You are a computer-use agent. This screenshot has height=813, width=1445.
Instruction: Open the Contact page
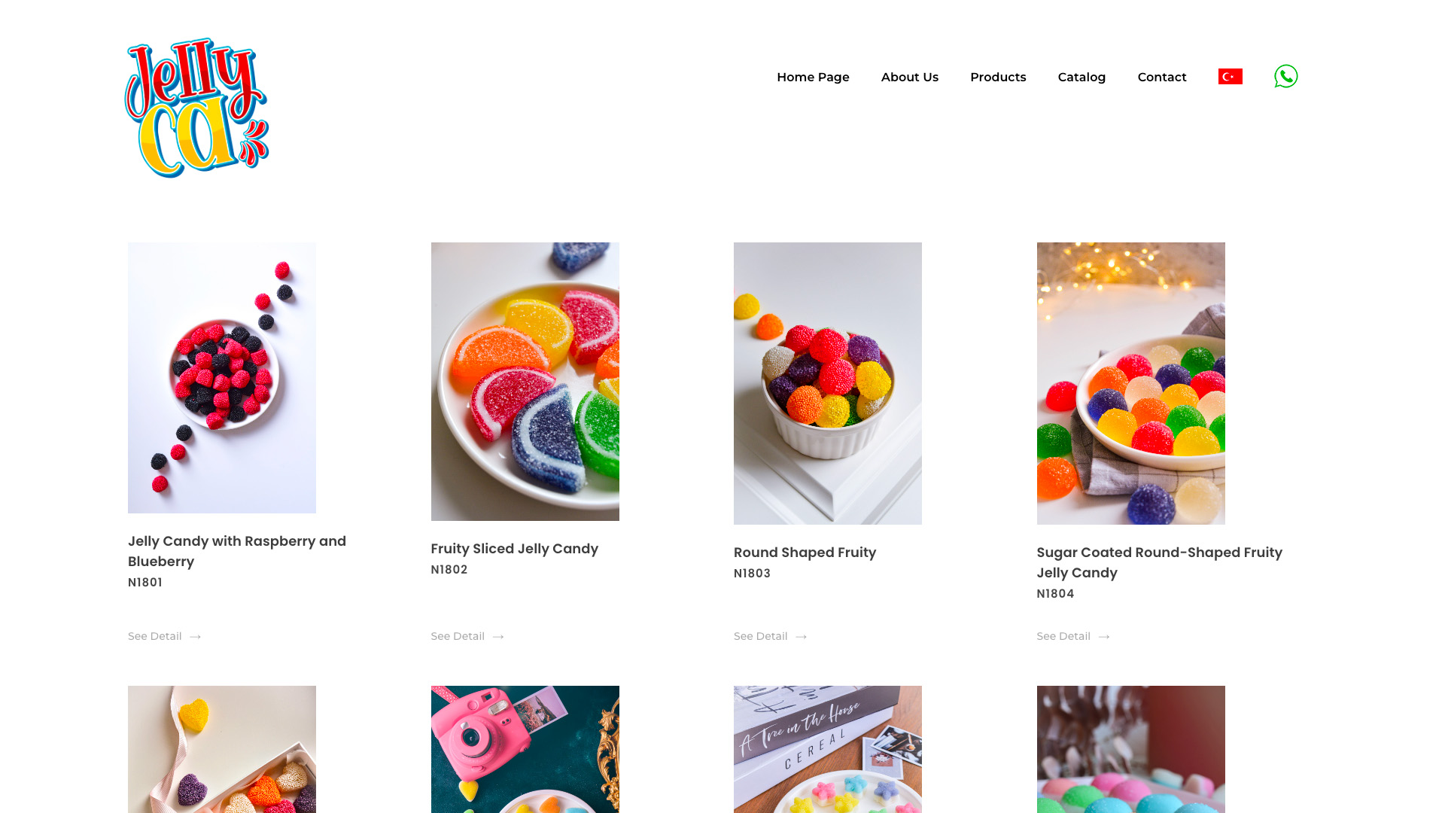(1161, 77)
